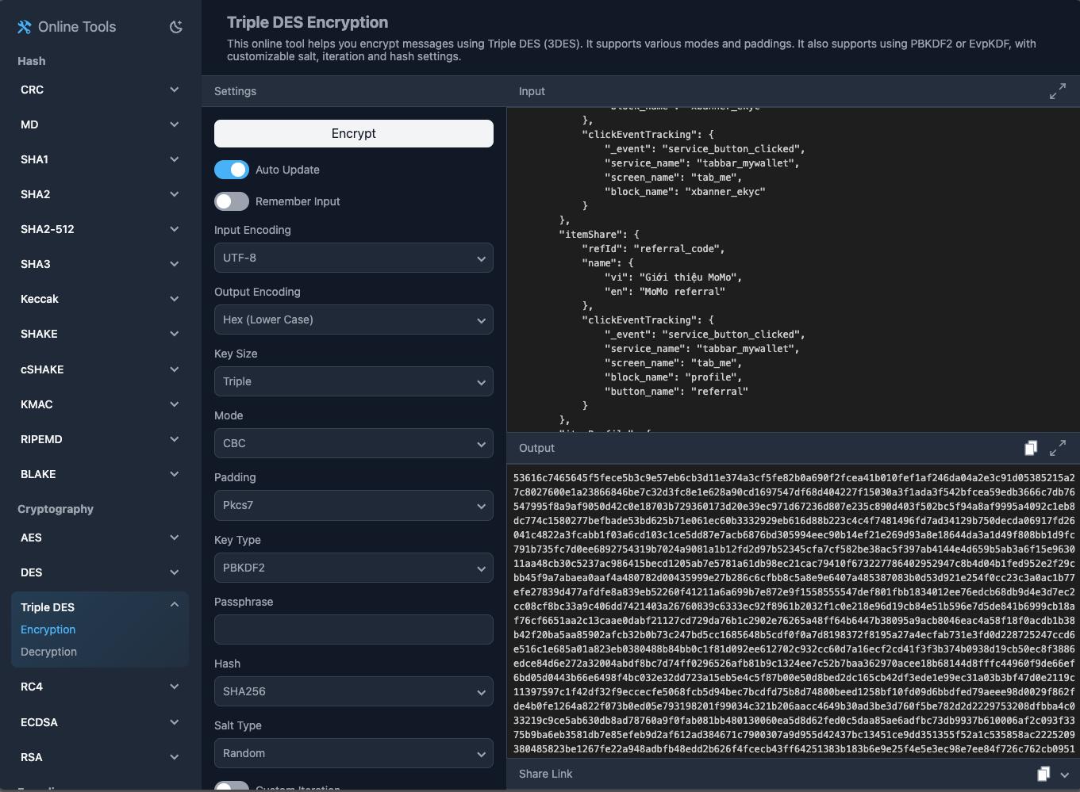Image resolution: width=1080 pixels, height=792 pixels.
Task: Open the Hash SHA256 dropdown
Action: tap(354, 691)
